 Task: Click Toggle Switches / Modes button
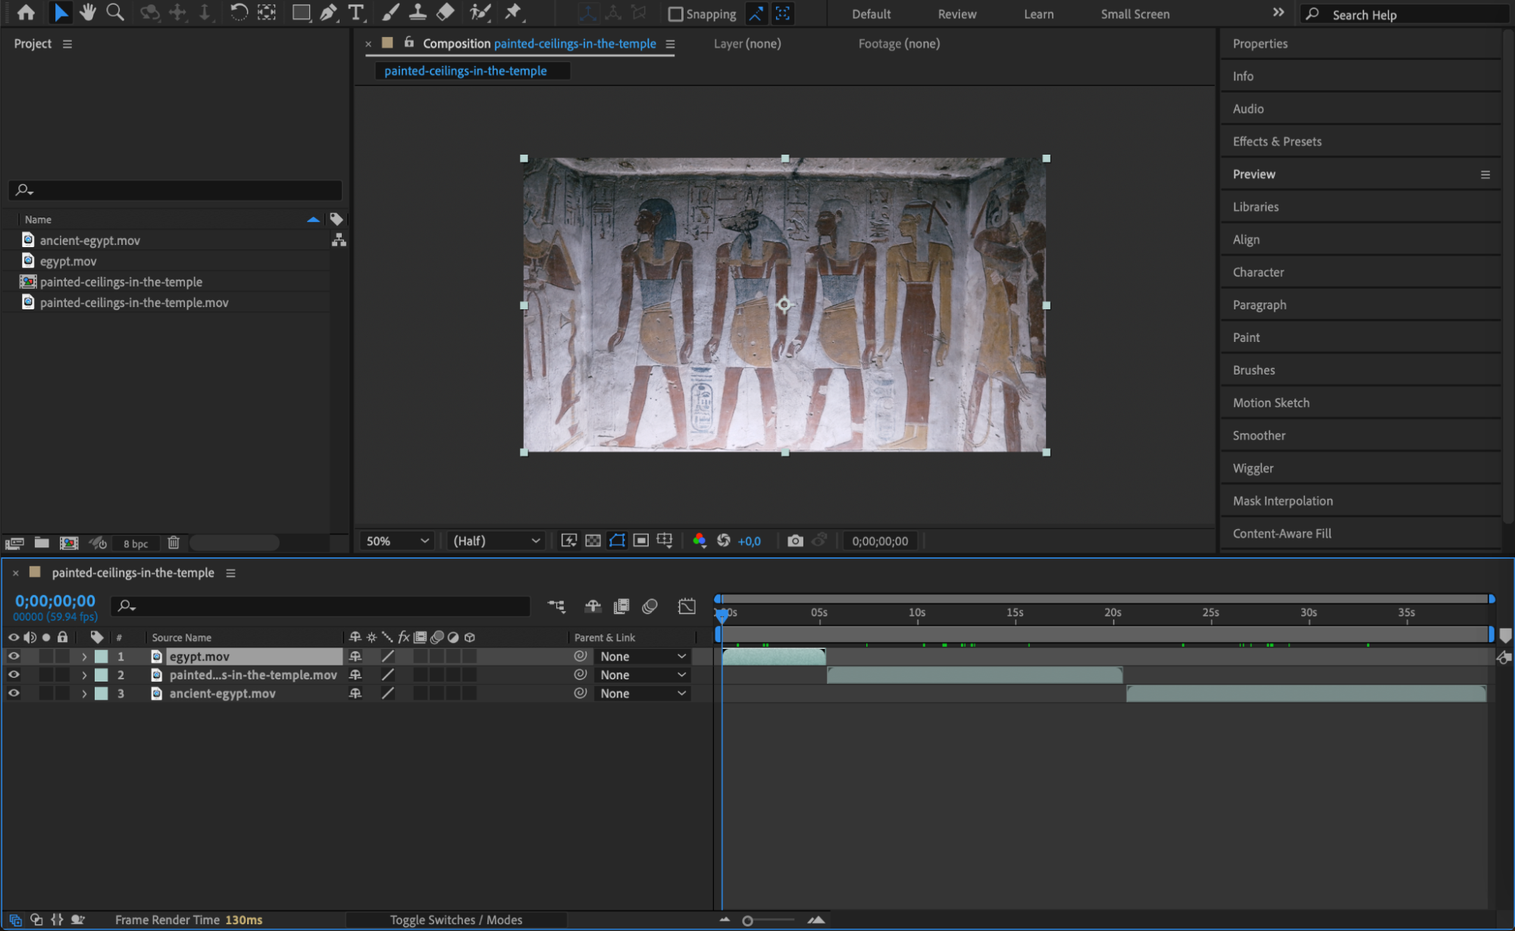(x=455, y=920)
